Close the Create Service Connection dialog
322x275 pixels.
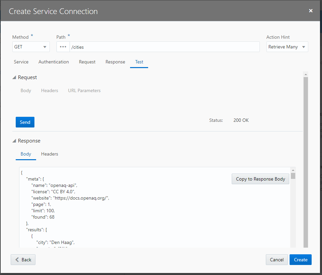(x=311, y=10)
